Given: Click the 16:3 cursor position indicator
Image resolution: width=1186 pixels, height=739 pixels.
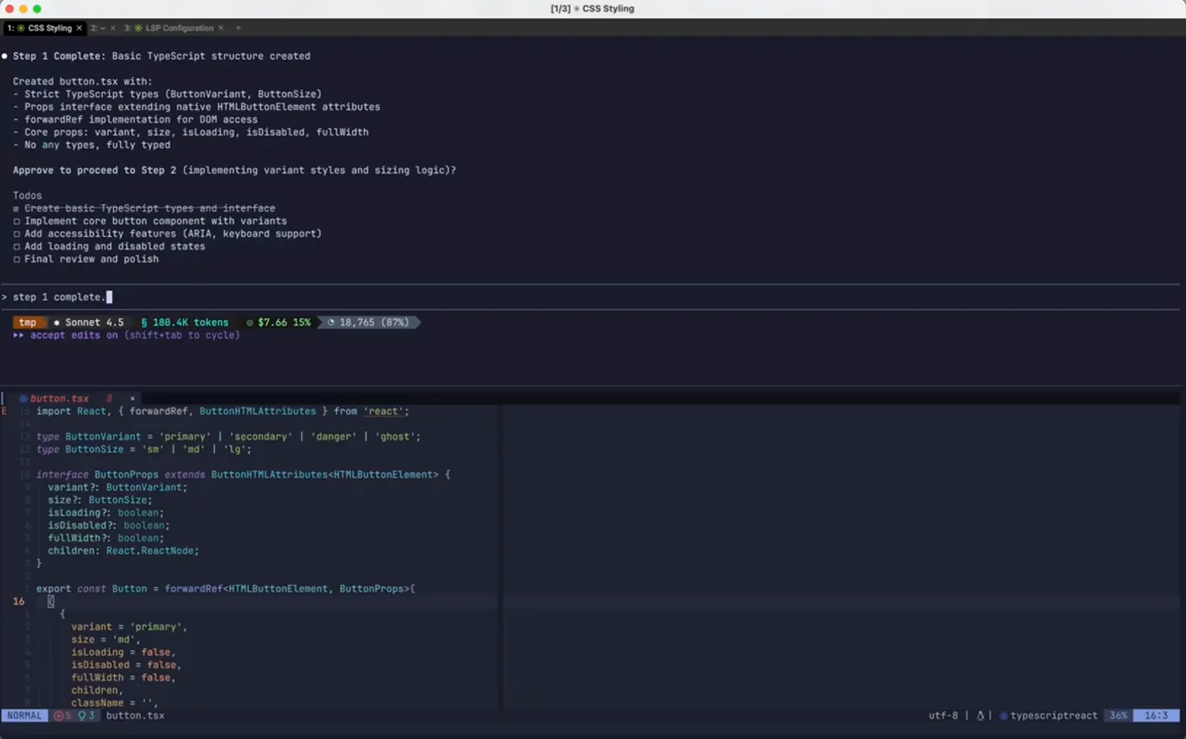Looking at the screenshot, I should pos(1156,716).
